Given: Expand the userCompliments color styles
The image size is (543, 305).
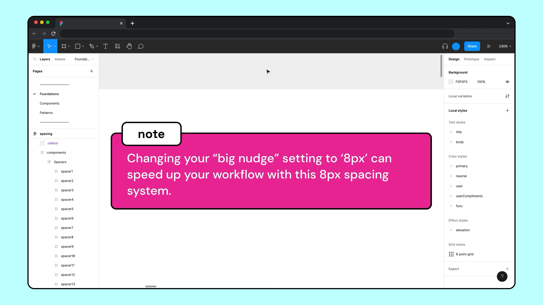Looking at the screenshot, I should pos(451,196).
